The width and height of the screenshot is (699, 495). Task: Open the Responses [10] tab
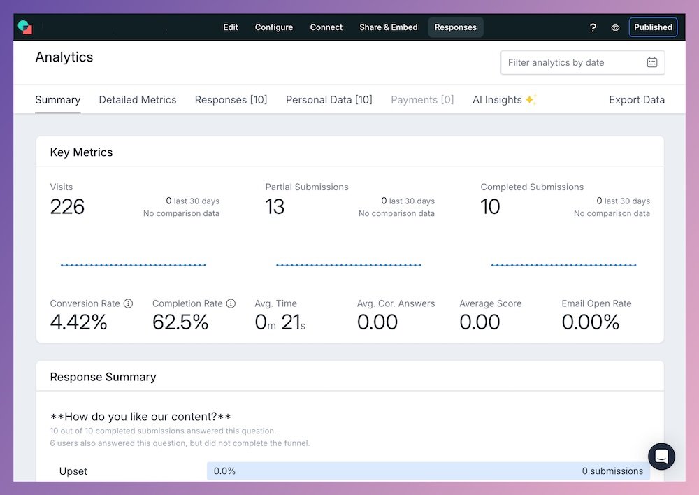pos(231,99)
